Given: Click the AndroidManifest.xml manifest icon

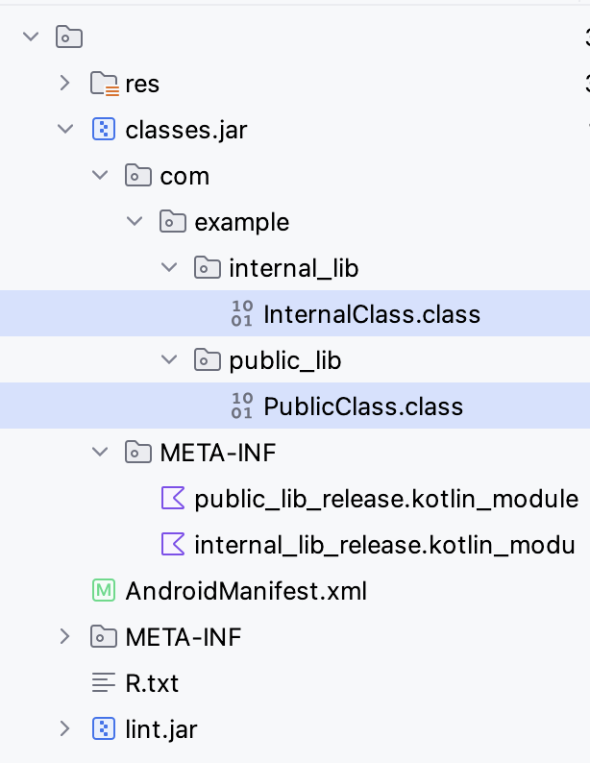Looking at the screenshot, I should click(104, 590).
